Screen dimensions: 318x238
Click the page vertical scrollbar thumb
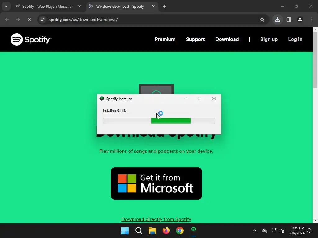coord(316,60)
